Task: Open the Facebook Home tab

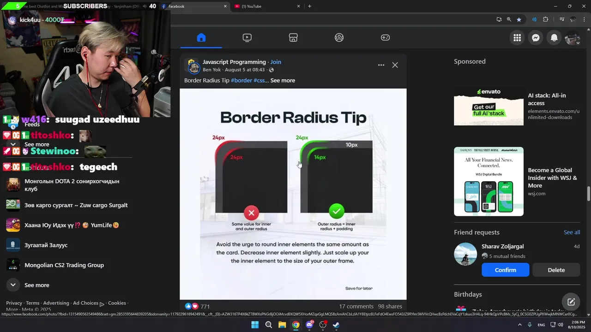Action: point(201,38)
